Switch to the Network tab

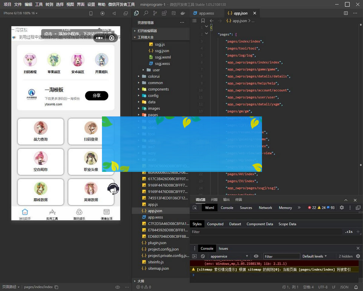265,208
